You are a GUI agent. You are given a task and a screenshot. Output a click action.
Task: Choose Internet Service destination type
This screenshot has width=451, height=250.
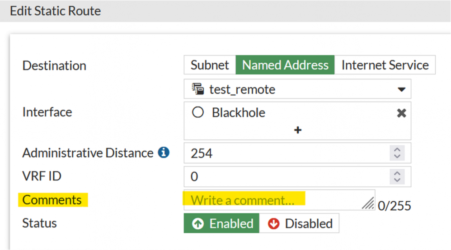[x=385, y=65]
